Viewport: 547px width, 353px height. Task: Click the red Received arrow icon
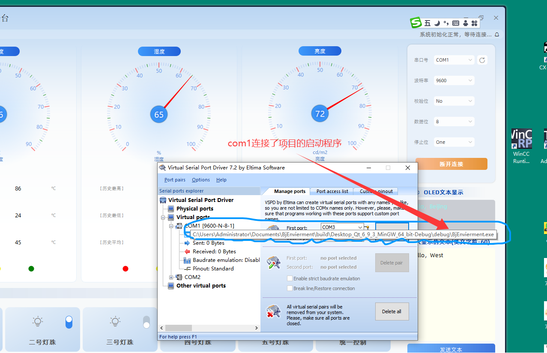(187, 252)
